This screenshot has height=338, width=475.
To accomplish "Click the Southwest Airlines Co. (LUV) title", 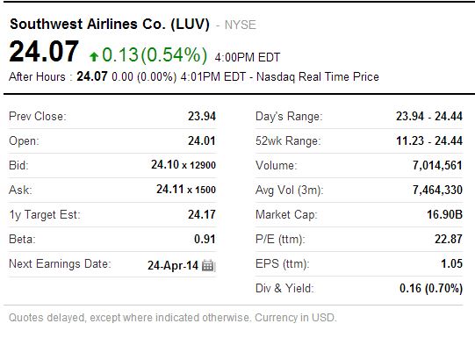I will click(x=110, y=25).
